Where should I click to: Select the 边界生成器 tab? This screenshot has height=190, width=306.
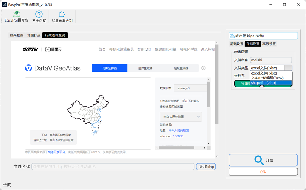[145, 68]
